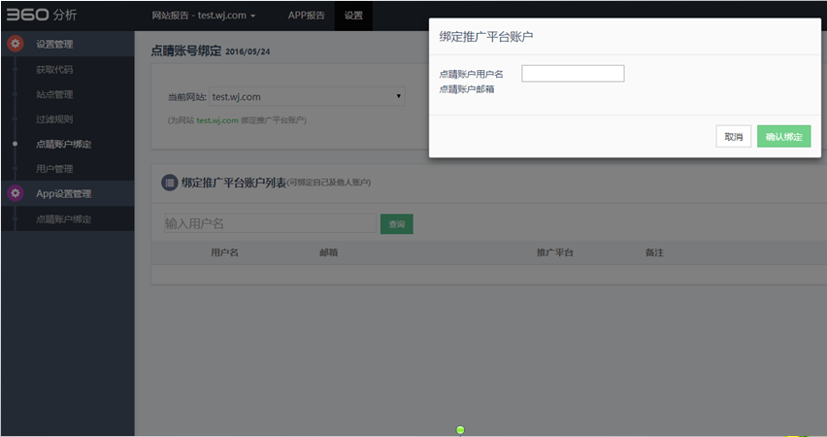The height and width of the screenshot is (437, 827).
Task: Click the 360 分析 logo
Action: (x=41, y=16)
